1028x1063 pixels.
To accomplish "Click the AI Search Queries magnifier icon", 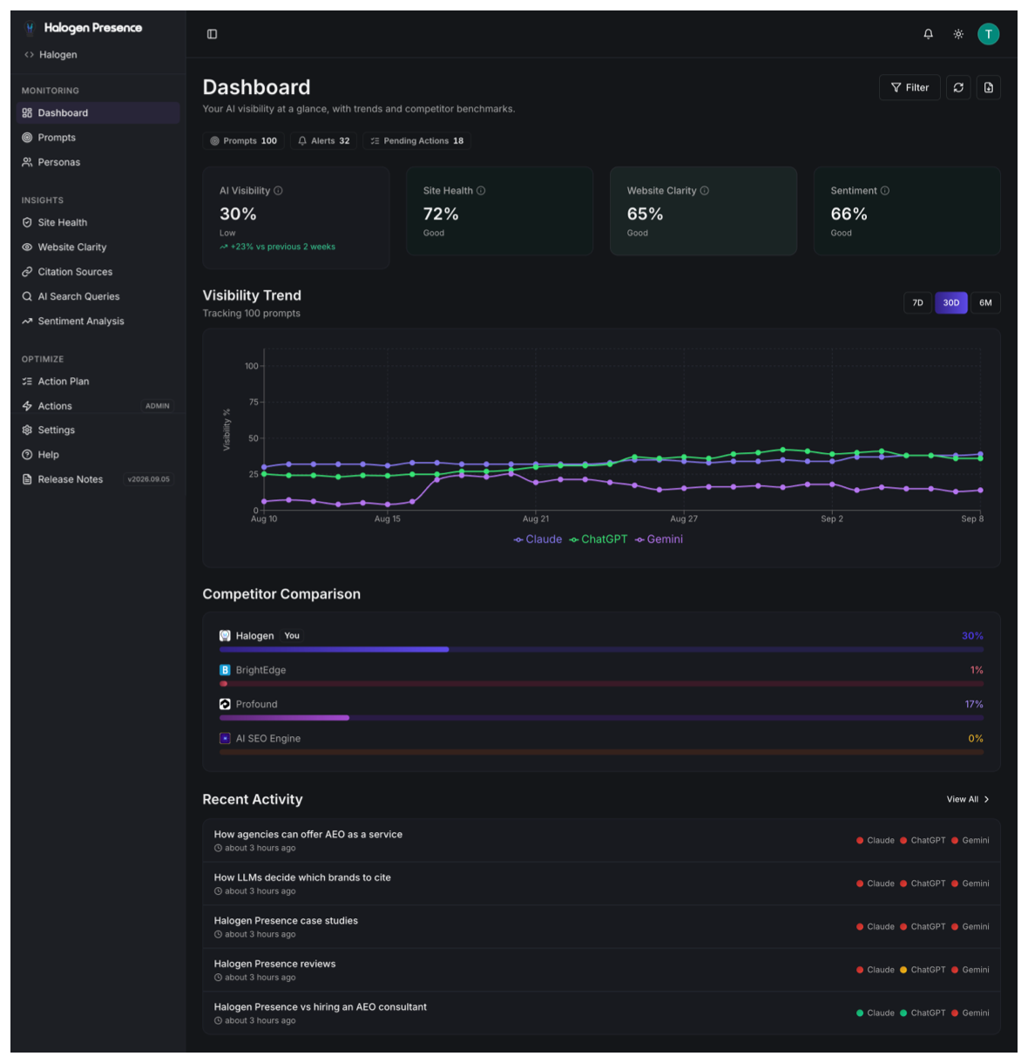I will pos(27,296).
